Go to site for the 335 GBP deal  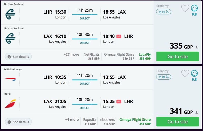pos(178,56)
